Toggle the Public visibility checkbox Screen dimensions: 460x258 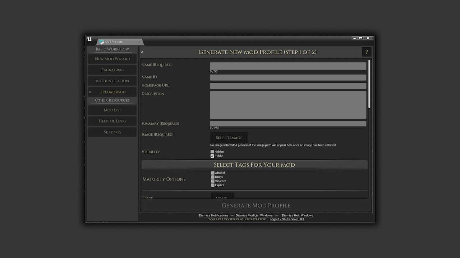pyautogui.click(x=212, y=156)
